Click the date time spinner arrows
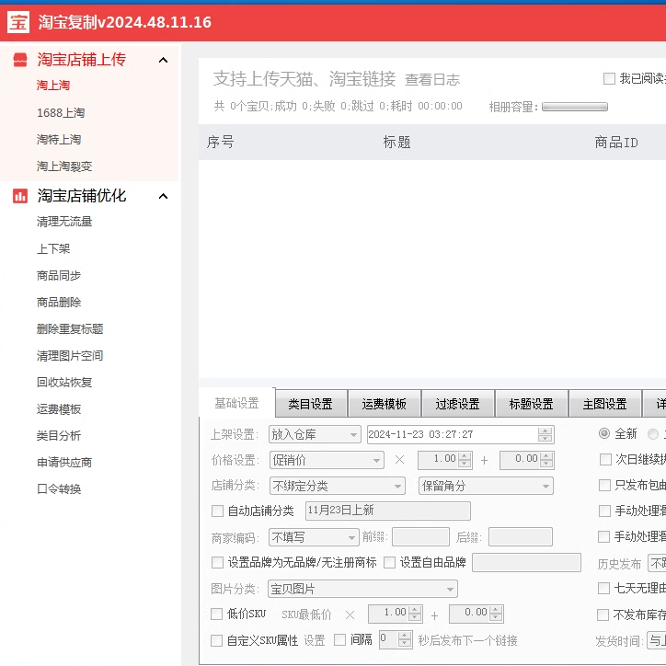The image size is (666, 666). click(x=545, y=434)
